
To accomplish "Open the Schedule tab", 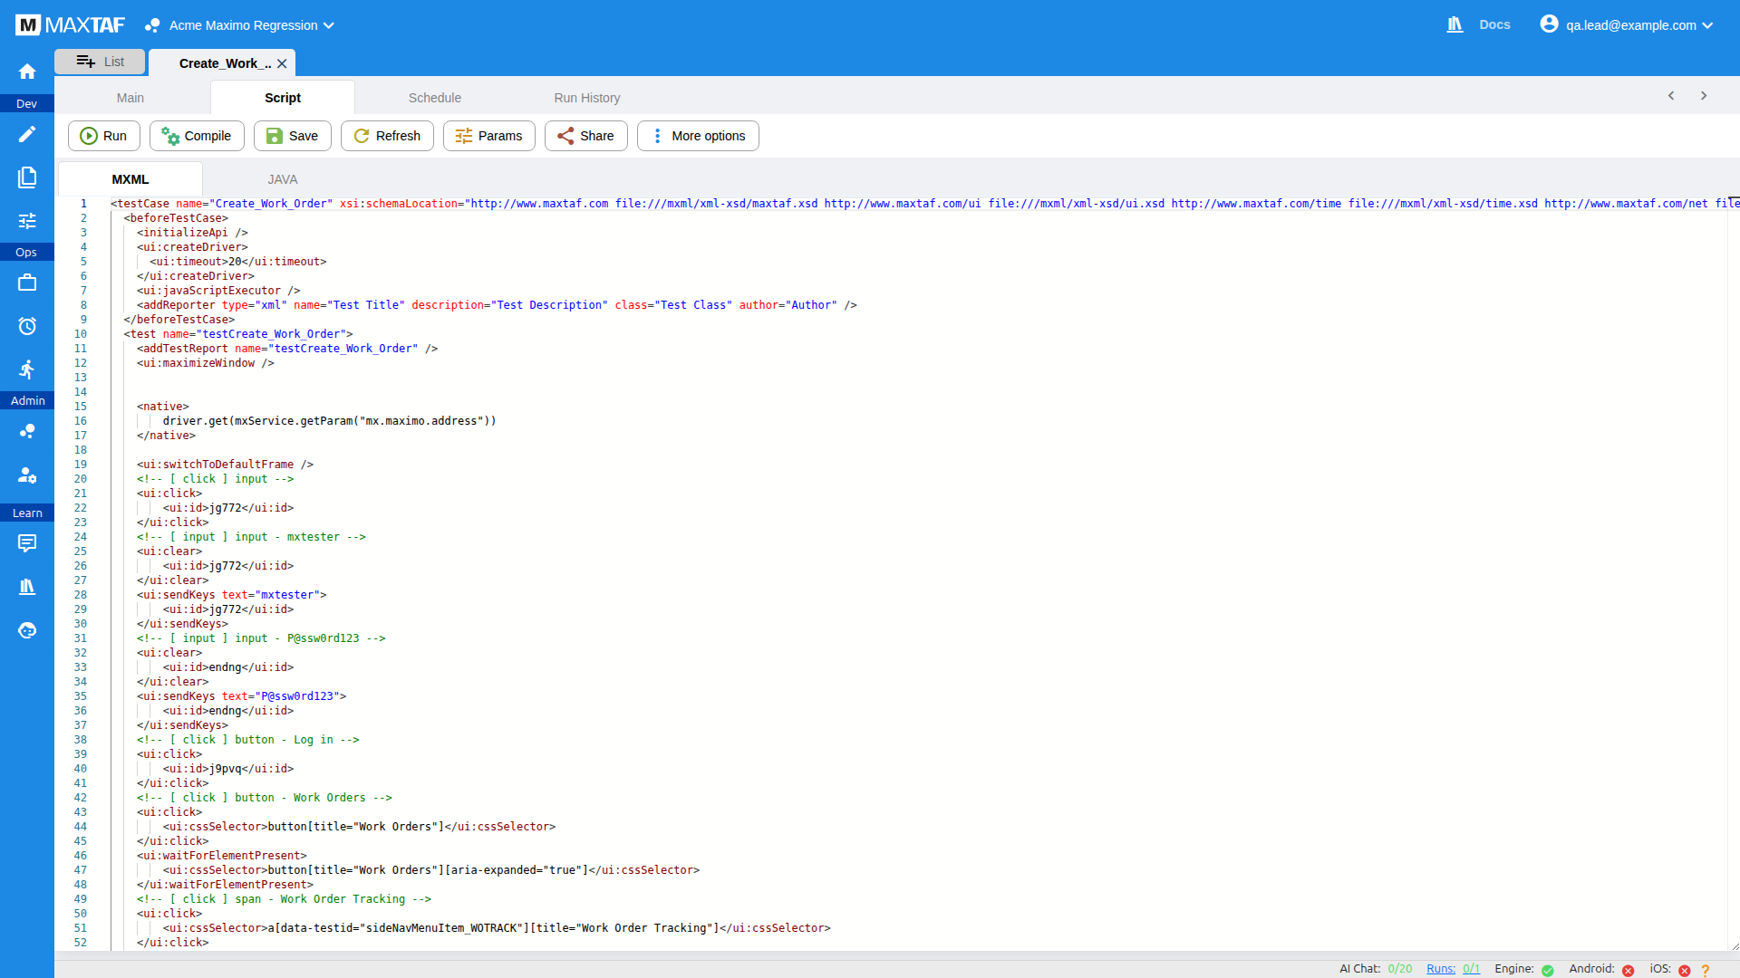I will click(435, 98).
